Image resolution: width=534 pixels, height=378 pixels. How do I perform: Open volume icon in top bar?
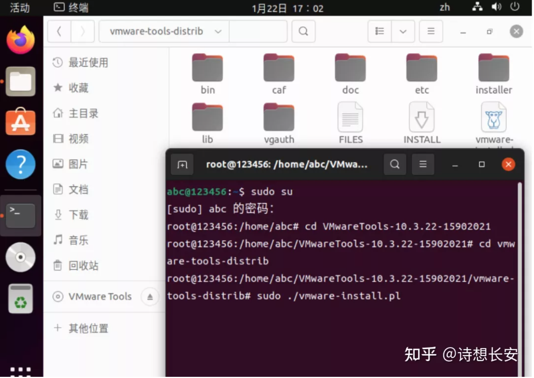tap(496, 7)
